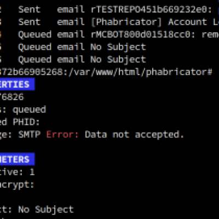Click the [Phabricator] Account sent email line
The image size is (219, 219).
click(109, 22)
